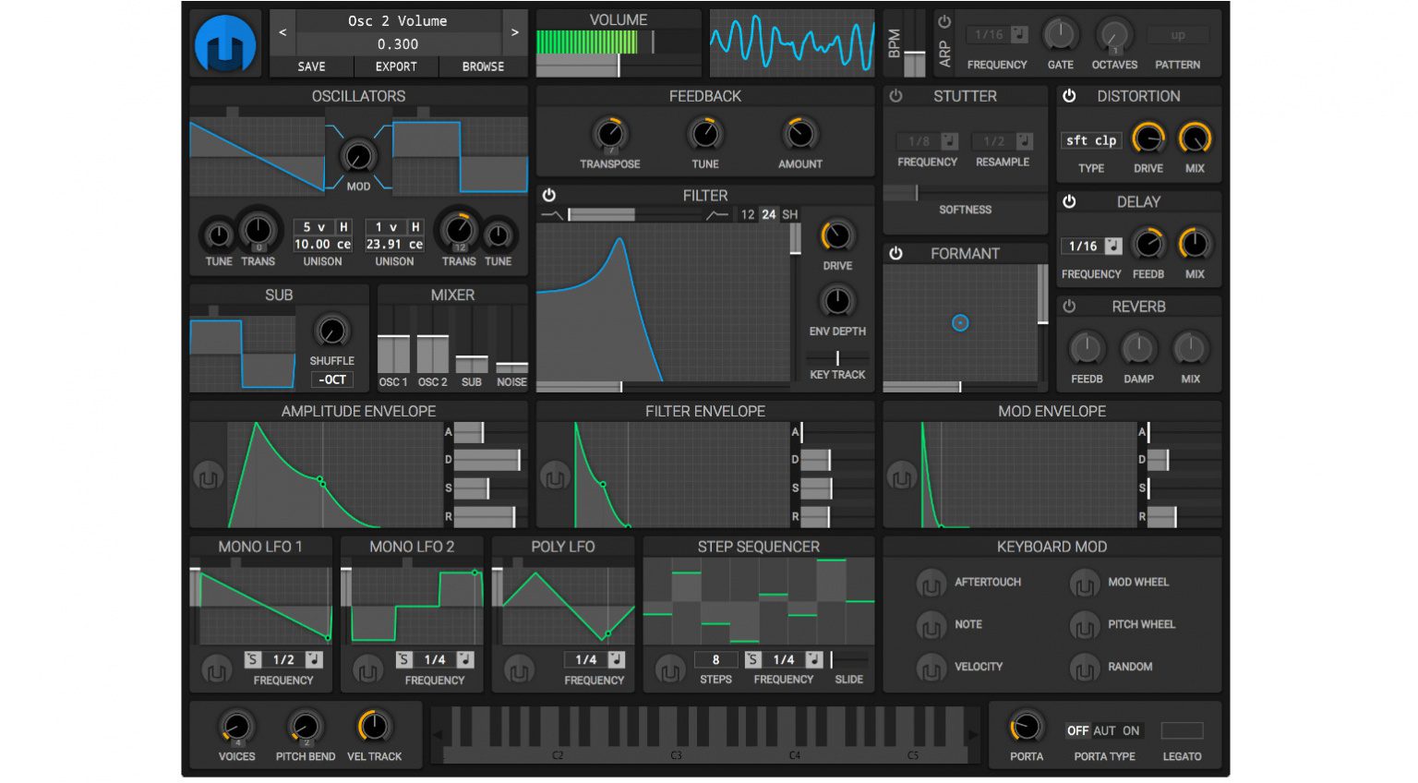
Task: Click the BROWSE button
Action: click(x=483, y=66)
